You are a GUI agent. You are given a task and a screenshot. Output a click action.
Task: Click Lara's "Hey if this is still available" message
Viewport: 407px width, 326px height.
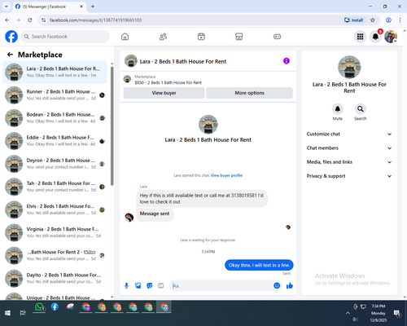[x=202, y=199]
